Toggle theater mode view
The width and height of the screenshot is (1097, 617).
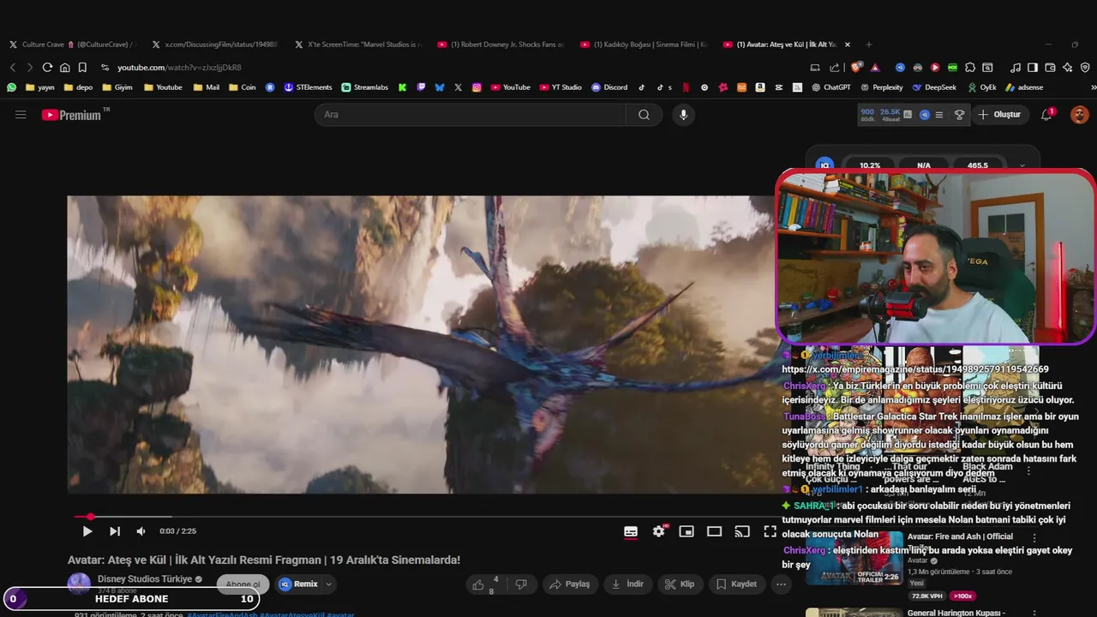pos(714,531)
